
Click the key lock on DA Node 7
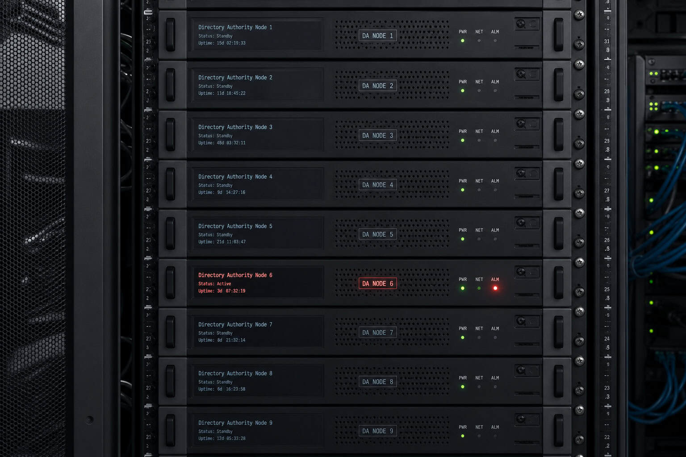pyautogui.click(x=521, y=320)
